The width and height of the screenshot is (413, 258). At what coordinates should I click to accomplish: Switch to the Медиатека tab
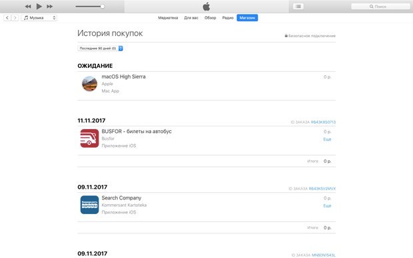coord(168,18)
